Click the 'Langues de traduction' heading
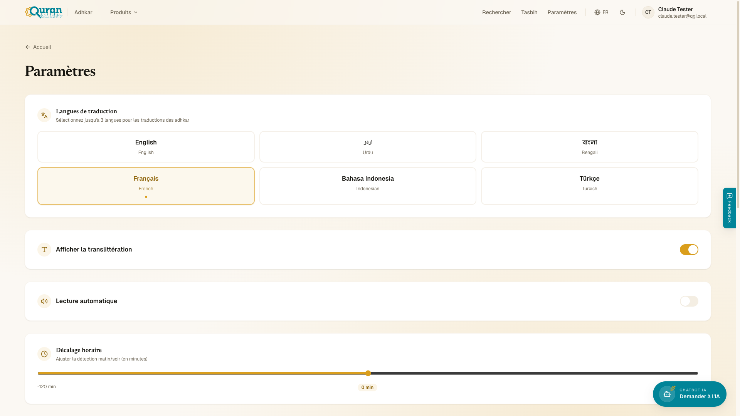740x416 pixels. tap(86, 111)
